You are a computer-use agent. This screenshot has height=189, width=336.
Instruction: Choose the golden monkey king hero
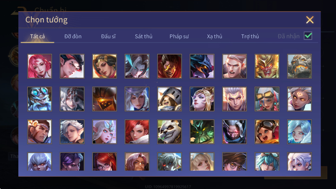[x=267, y=66]
